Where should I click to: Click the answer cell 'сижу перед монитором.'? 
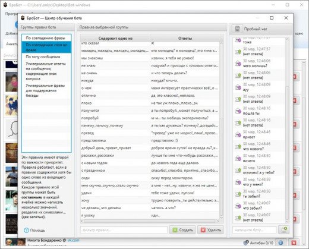[185, 178]
